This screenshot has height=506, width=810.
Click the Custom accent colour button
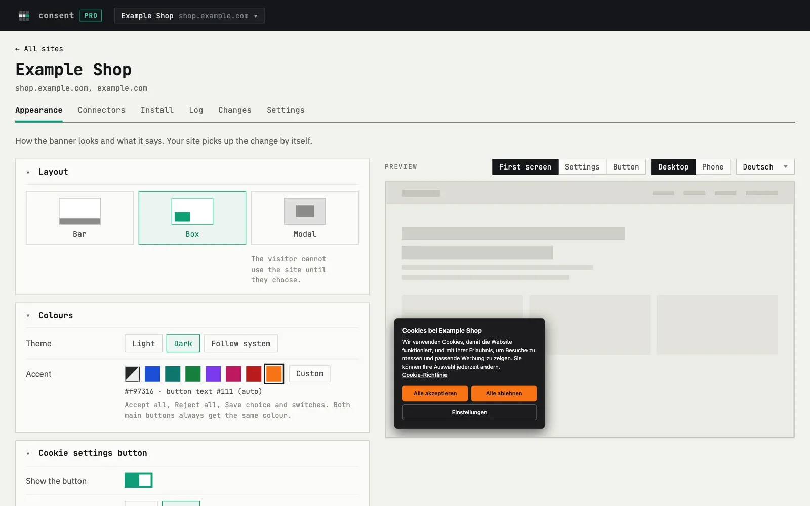click(310, 374)
